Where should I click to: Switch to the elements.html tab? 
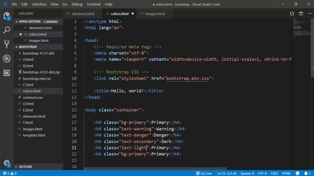[83, 14]
